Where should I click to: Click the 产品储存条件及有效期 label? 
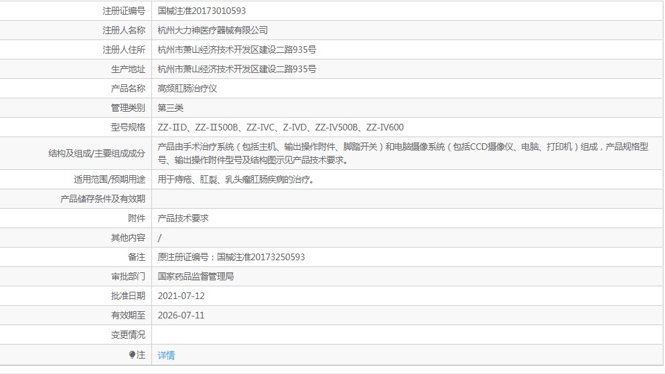click(102, 199)
